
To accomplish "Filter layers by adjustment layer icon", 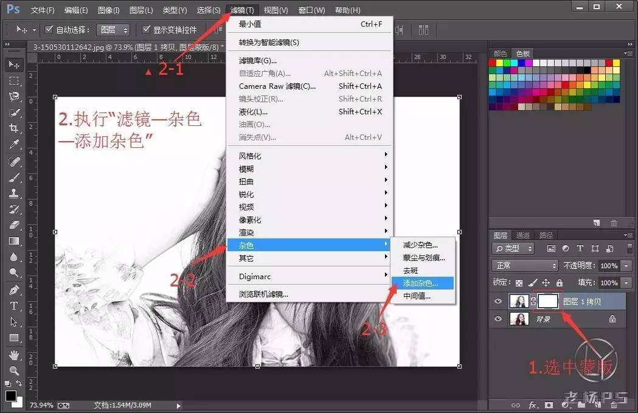I will (x=566, y=248).
